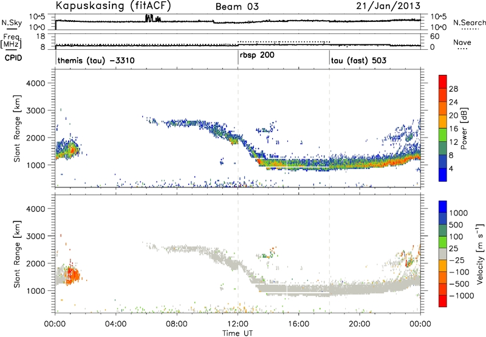This screenshot has width=486, height=337.
Task: Click the 'Power [dB]' colorbar label
Action: click(x=464, y=128)
